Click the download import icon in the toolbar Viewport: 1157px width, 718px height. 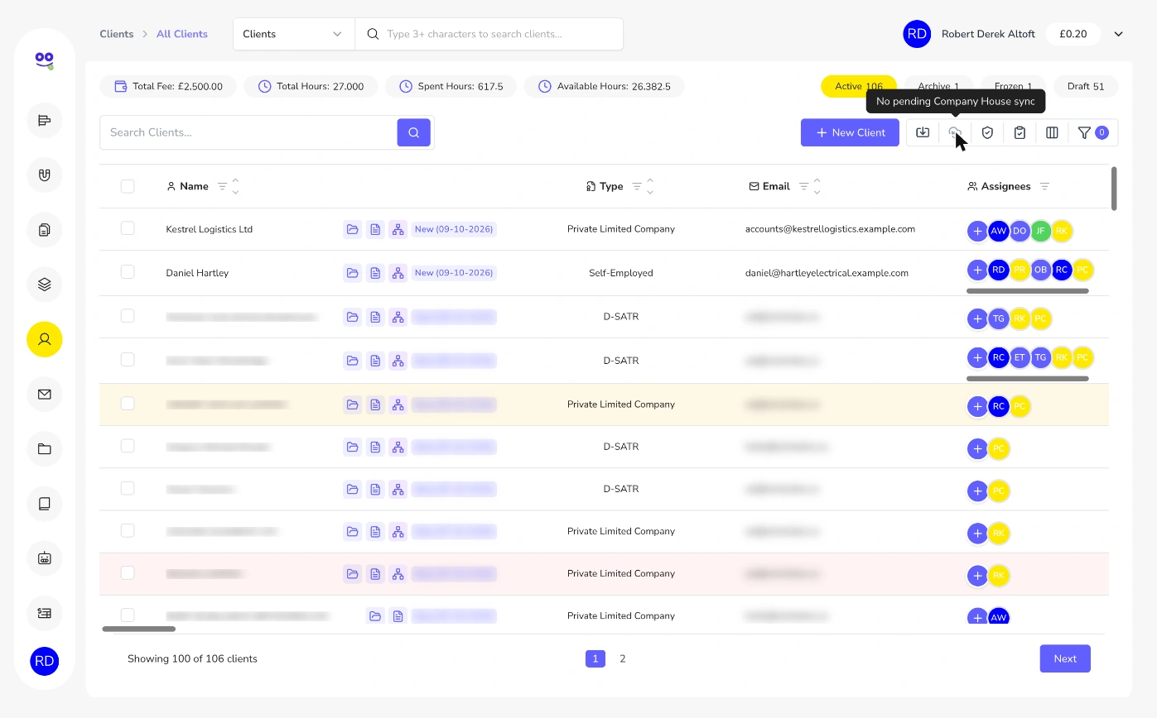click(923, 132)
